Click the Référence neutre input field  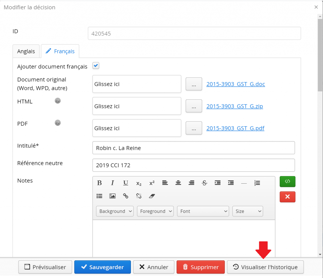click(x=193, y=165)
